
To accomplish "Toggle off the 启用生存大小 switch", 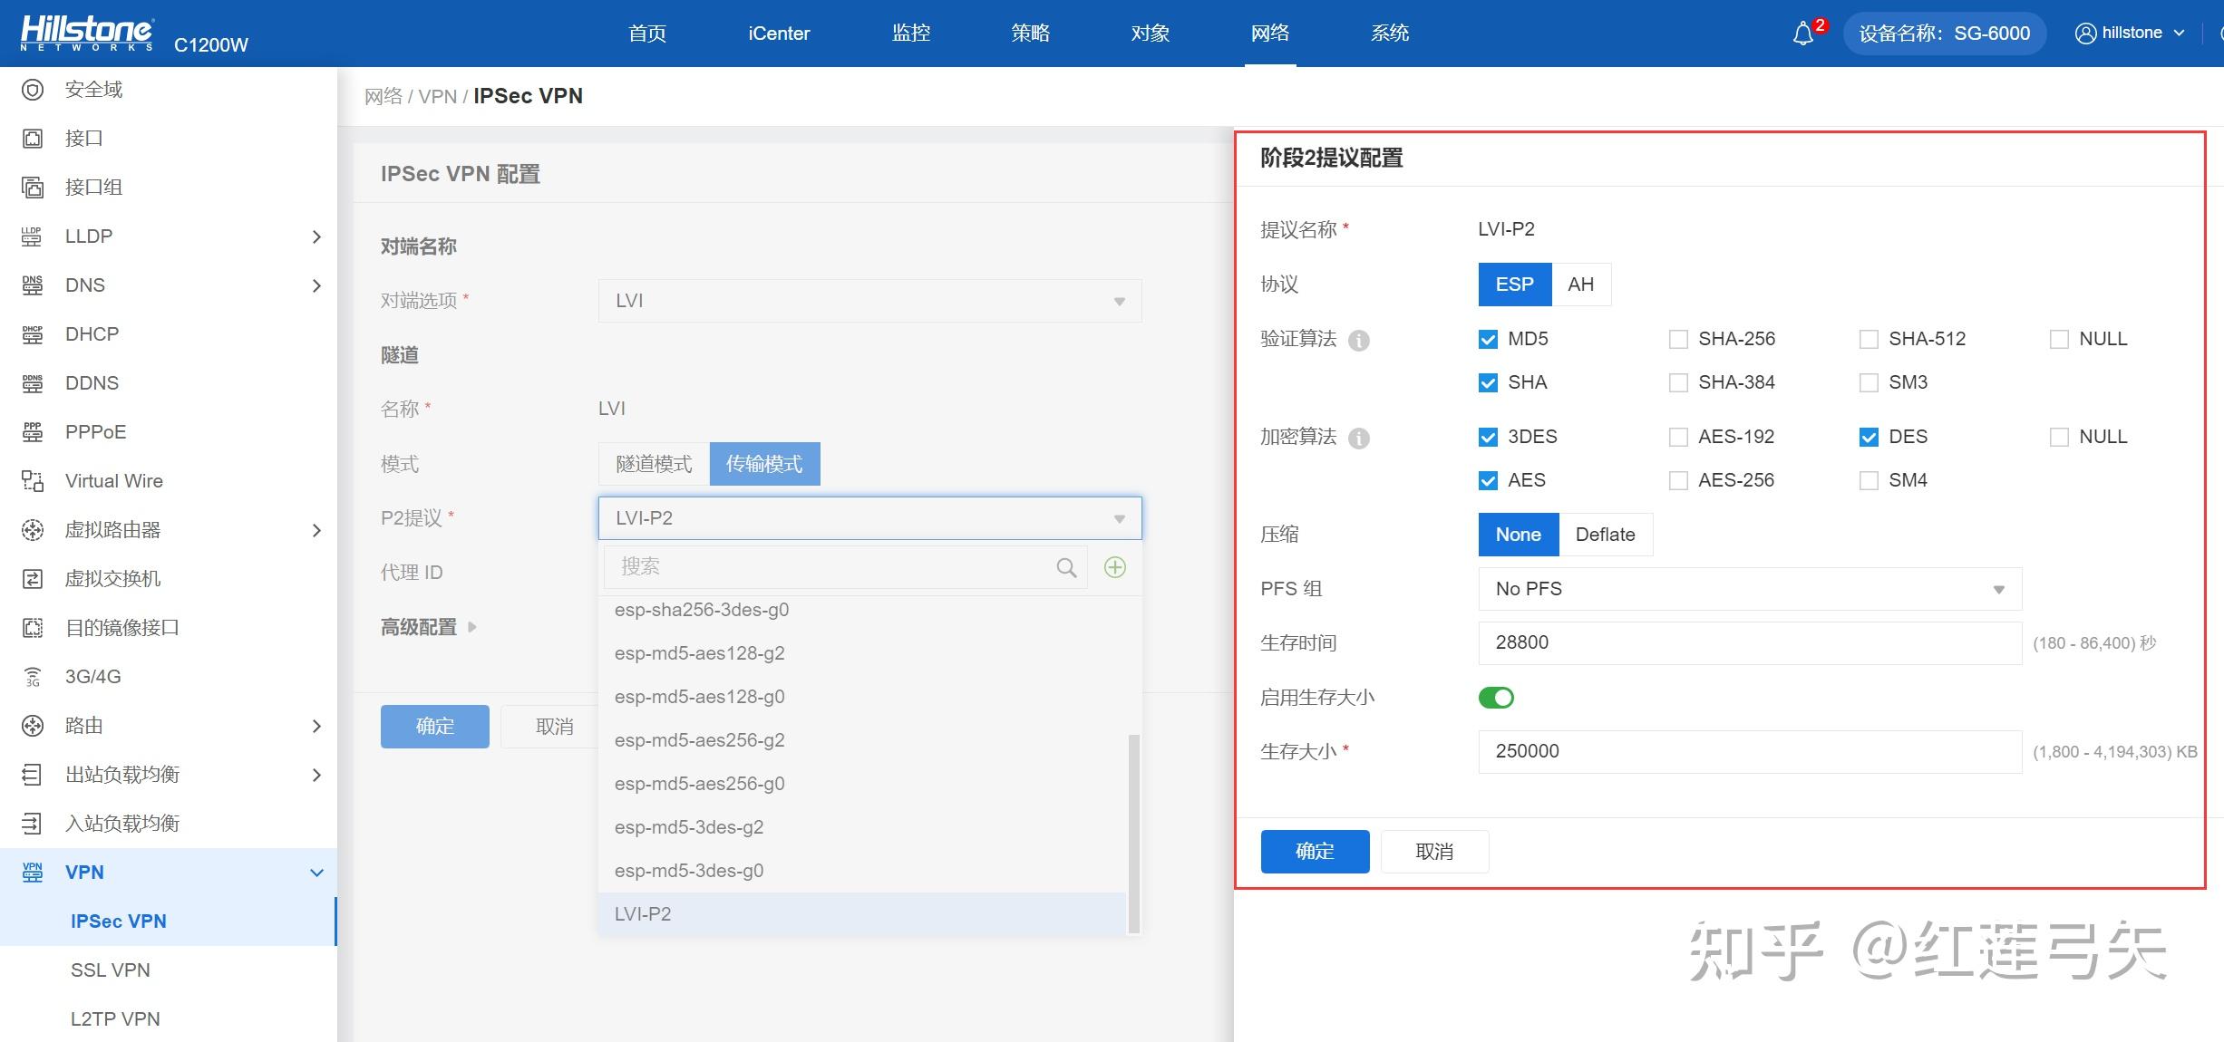I will (x=1497, y=697).
